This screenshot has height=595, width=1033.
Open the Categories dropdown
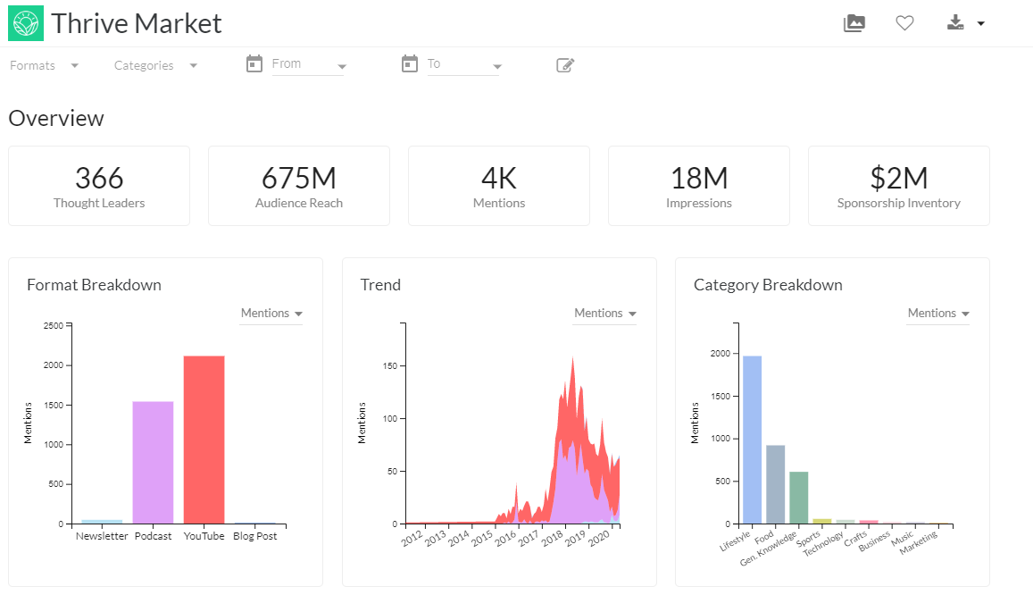pyautogui.click(x=155, y=65)
